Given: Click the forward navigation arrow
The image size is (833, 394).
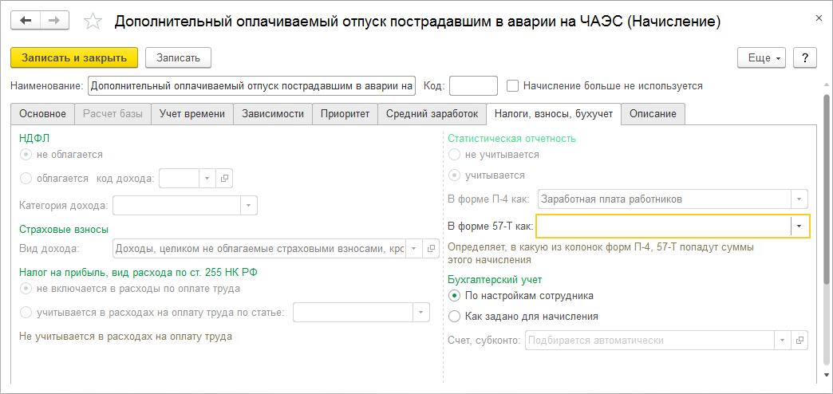Looking at the screenshot, I should tap(54, 20).
